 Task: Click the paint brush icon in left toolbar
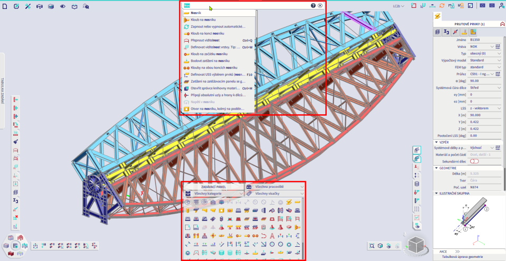pos(16,142)
